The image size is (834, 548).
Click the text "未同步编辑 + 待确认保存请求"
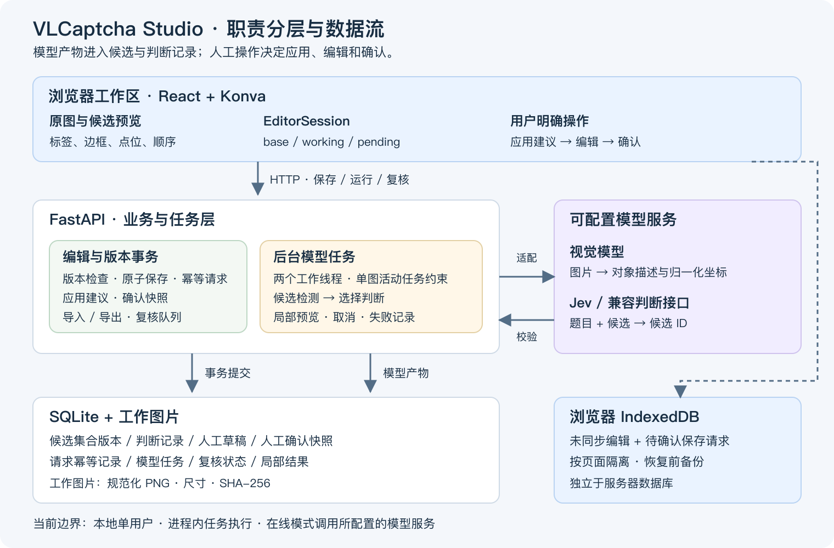650,441
